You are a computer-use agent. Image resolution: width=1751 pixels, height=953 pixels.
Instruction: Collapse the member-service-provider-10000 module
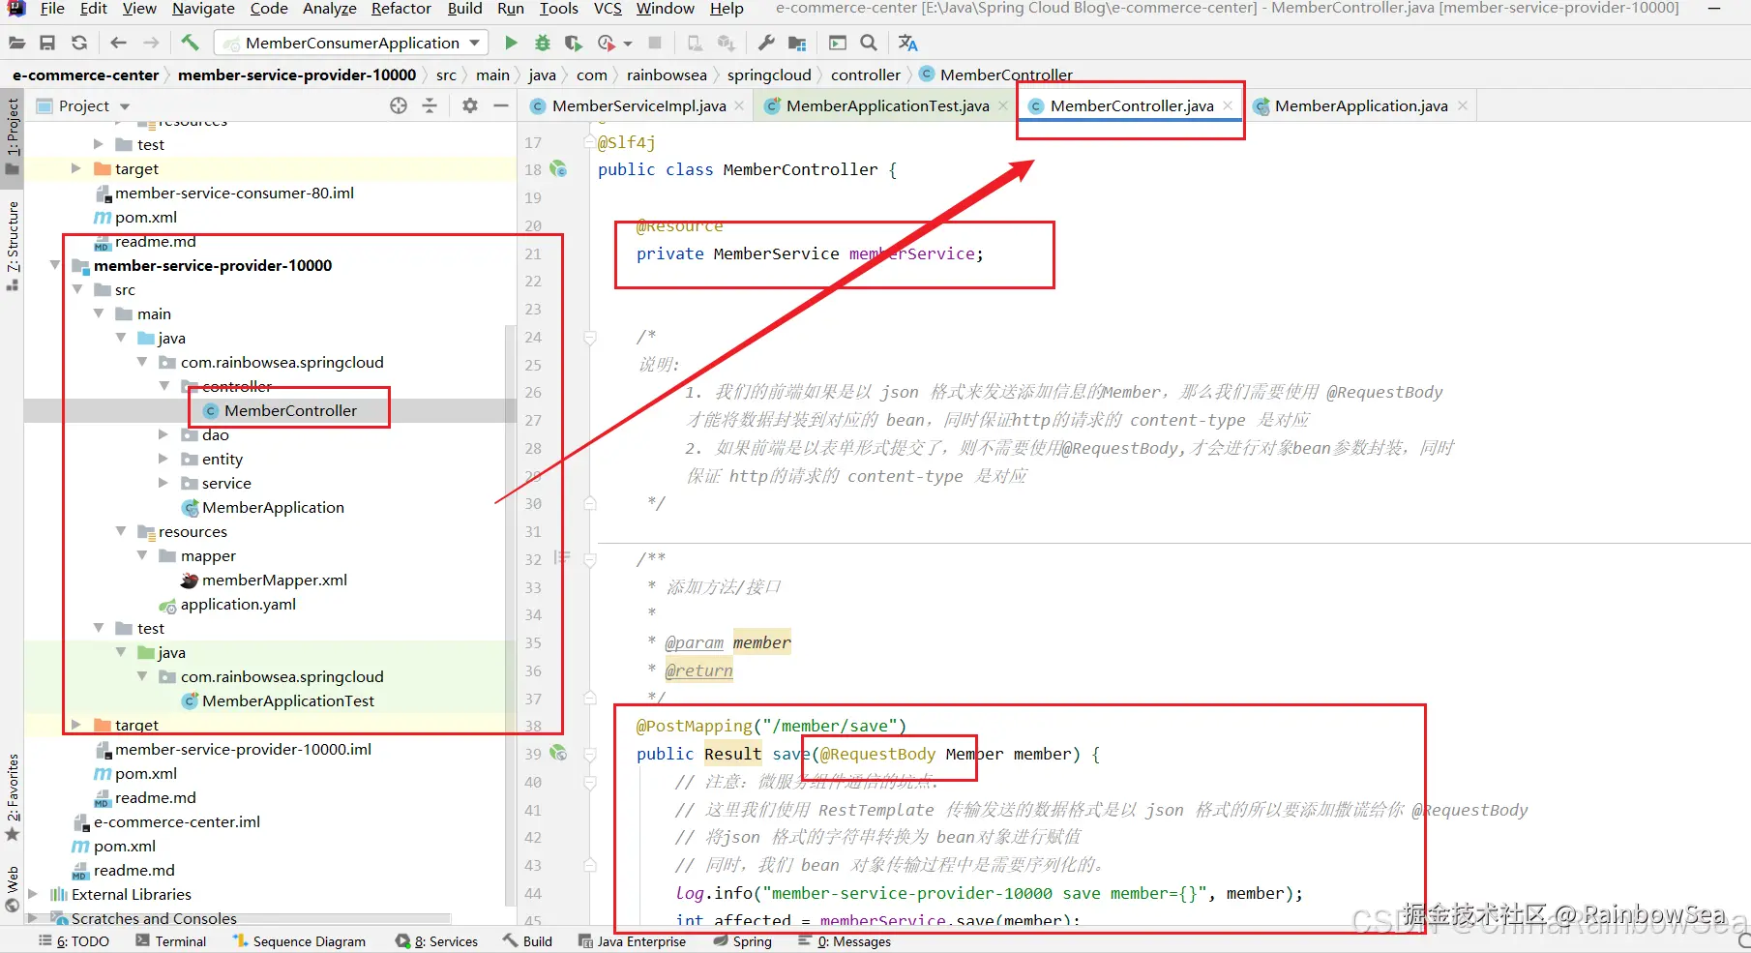click(55, 265)
